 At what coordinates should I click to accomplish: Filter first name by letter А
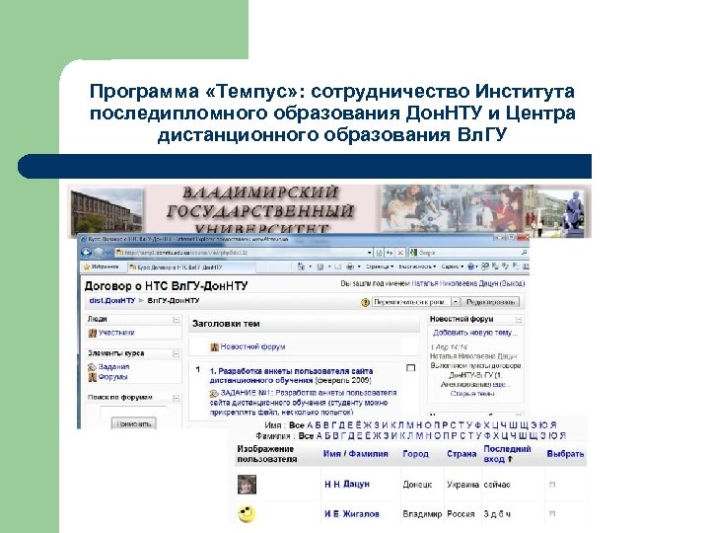[311, 425]
